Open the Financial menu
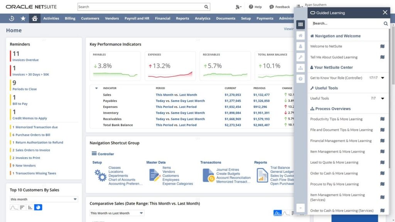395x222 pixels. coord(162,18)
